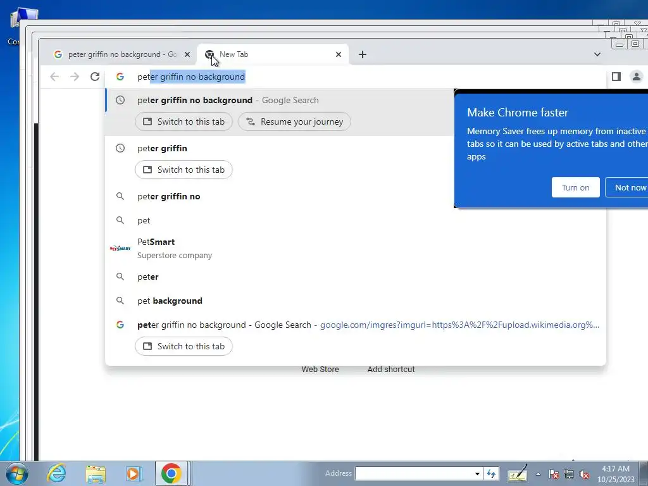Select the 'peter' search suggestion
Viewport: 648px width, 486px height.
pyautogui.click(x=356, y=277)
